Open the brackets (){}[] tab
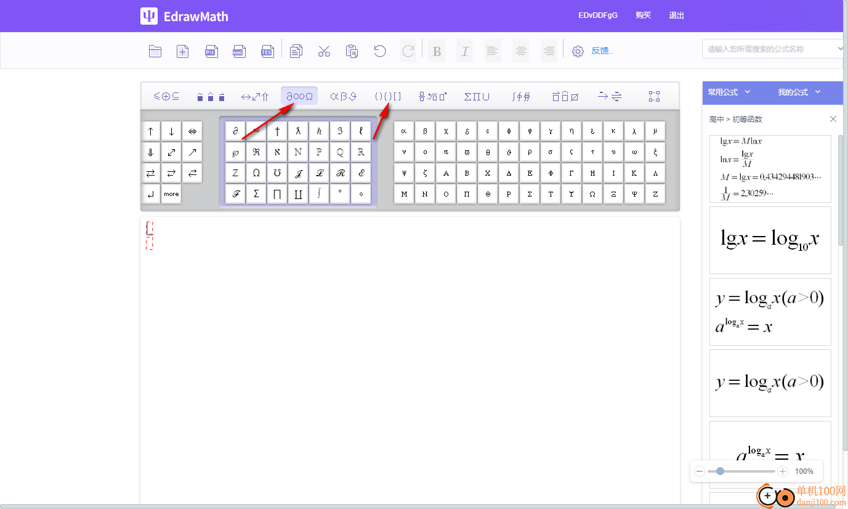Viewport: 848px width, 509px height. click(388, 96)
